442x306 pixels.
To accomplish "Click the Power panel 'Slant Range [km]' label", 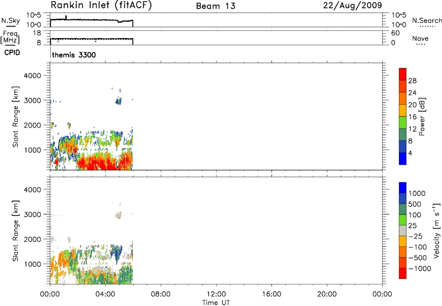I will 15,117.
